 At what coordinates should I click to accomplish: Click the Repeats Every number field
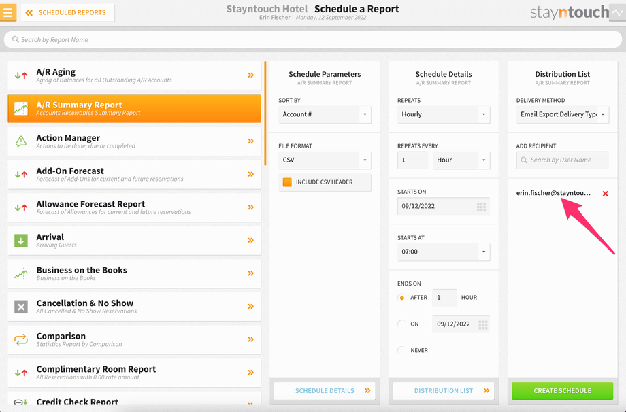413,160
